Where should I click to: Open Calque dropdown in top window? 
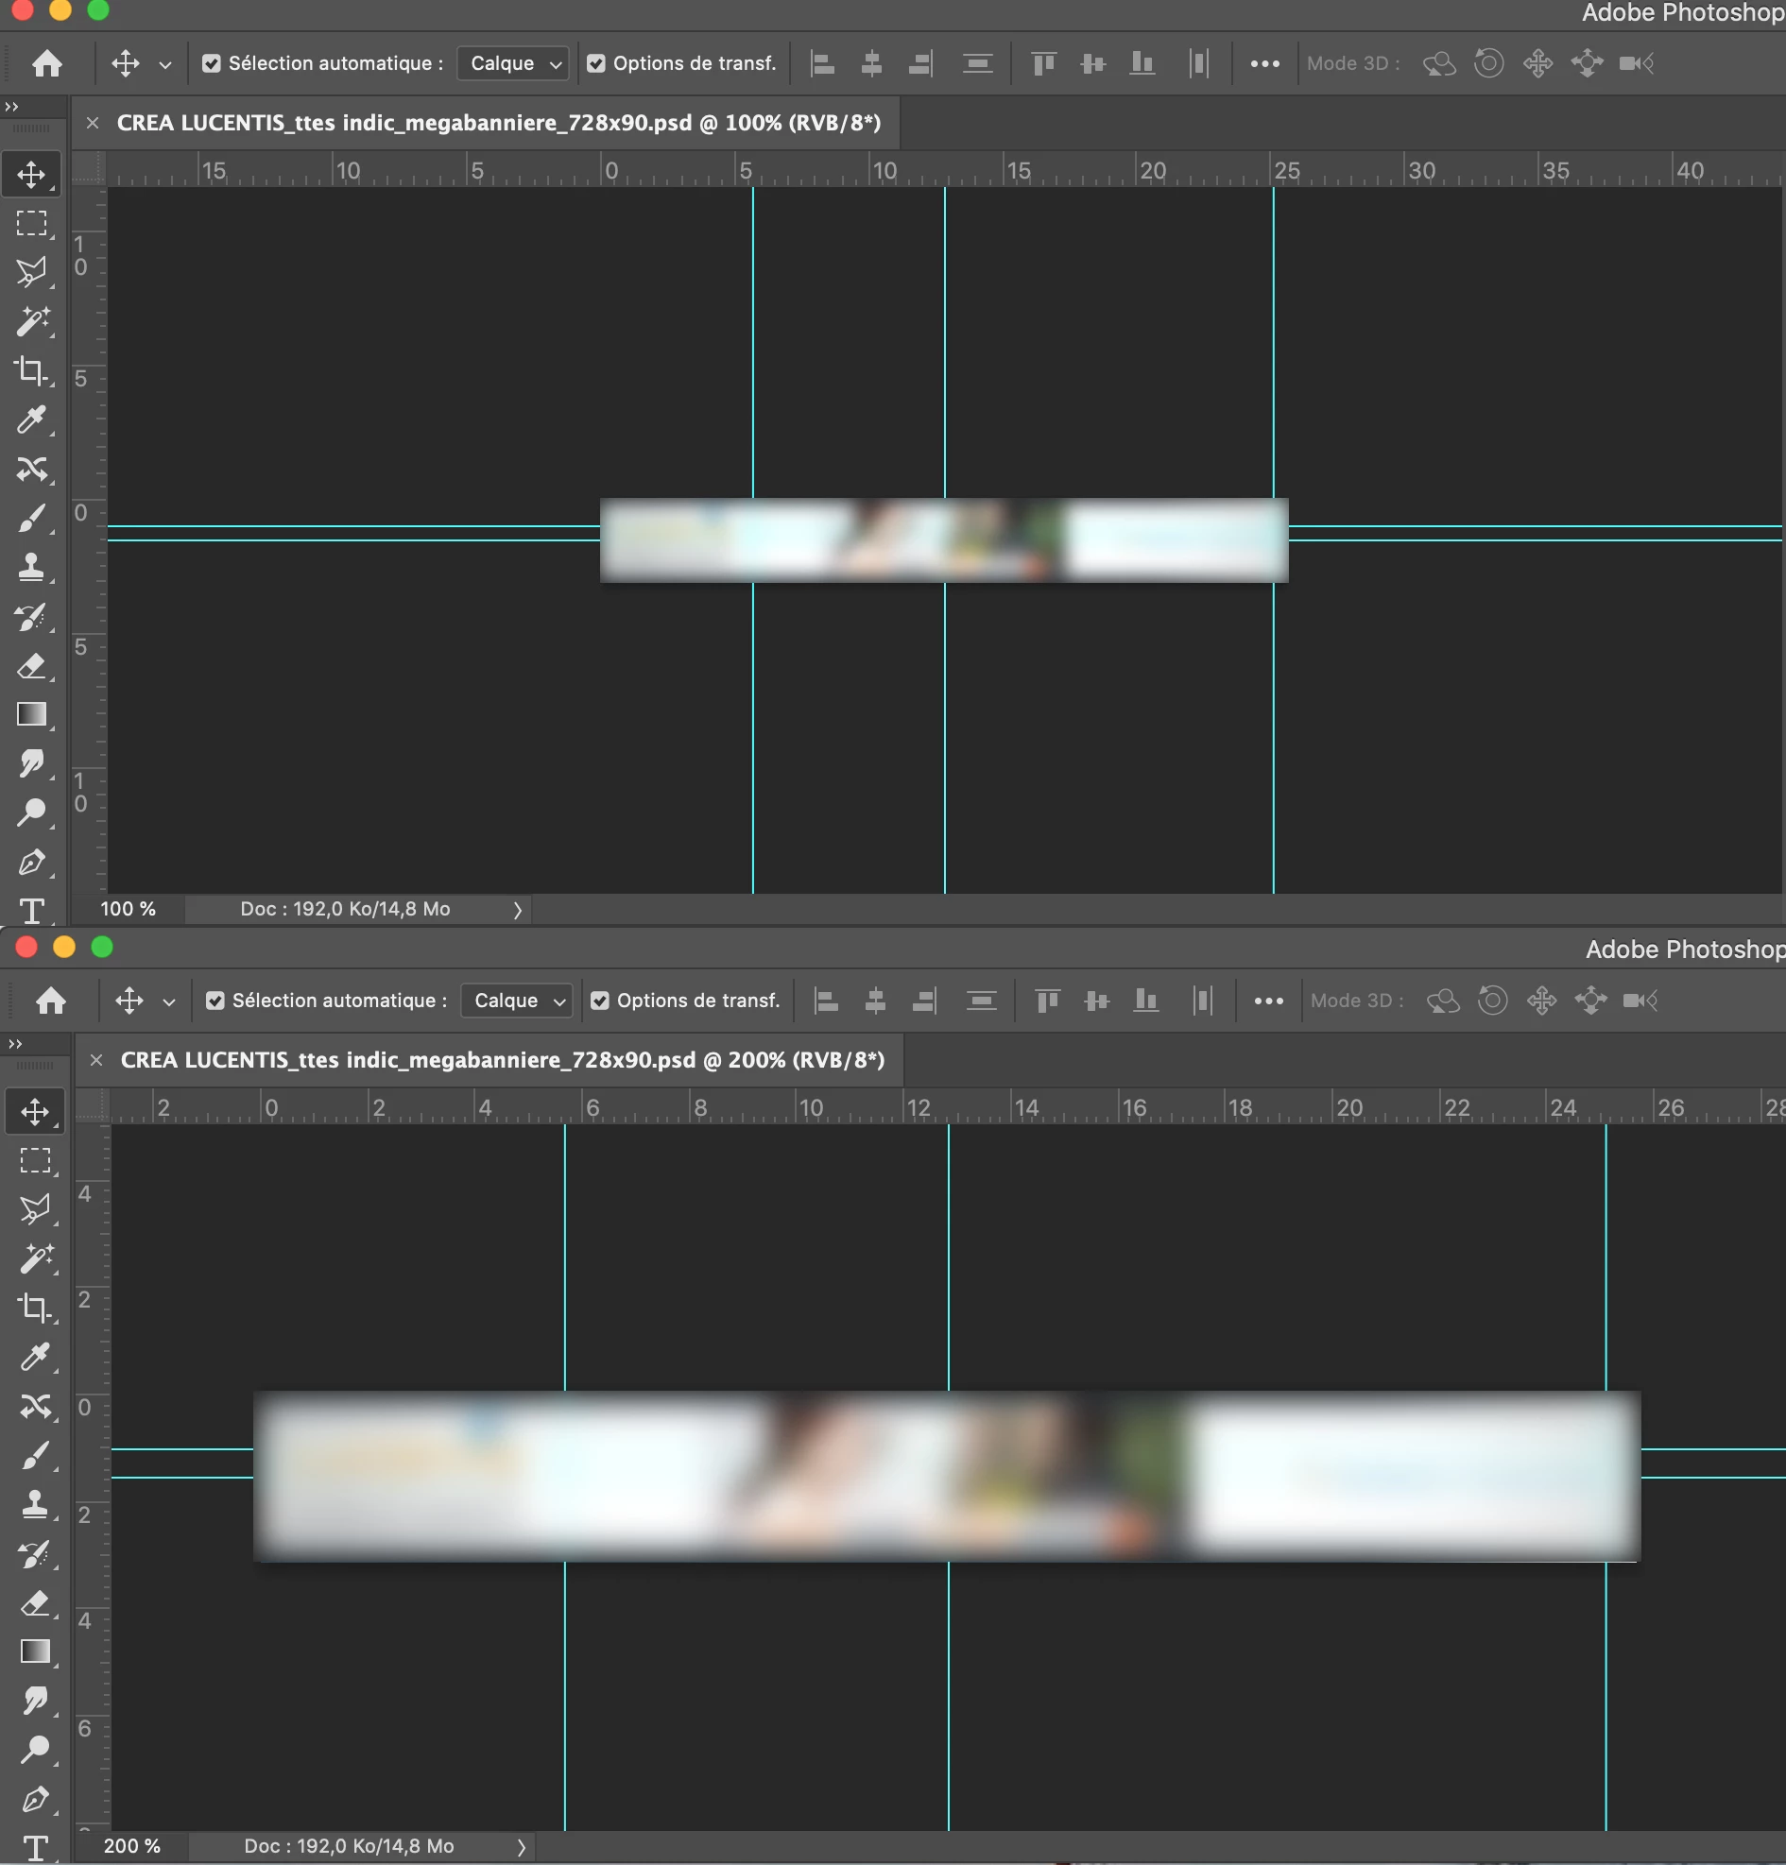[x=513, y=63]
